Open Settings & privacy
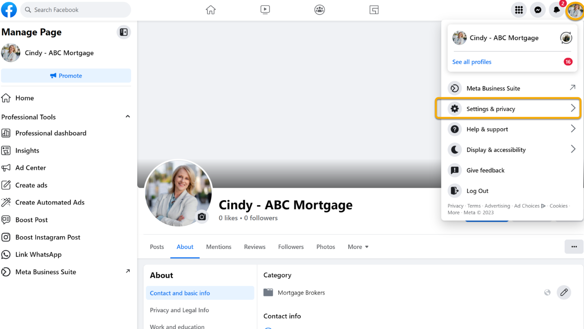Screen dimensions: 584x329 coord(508,108)
